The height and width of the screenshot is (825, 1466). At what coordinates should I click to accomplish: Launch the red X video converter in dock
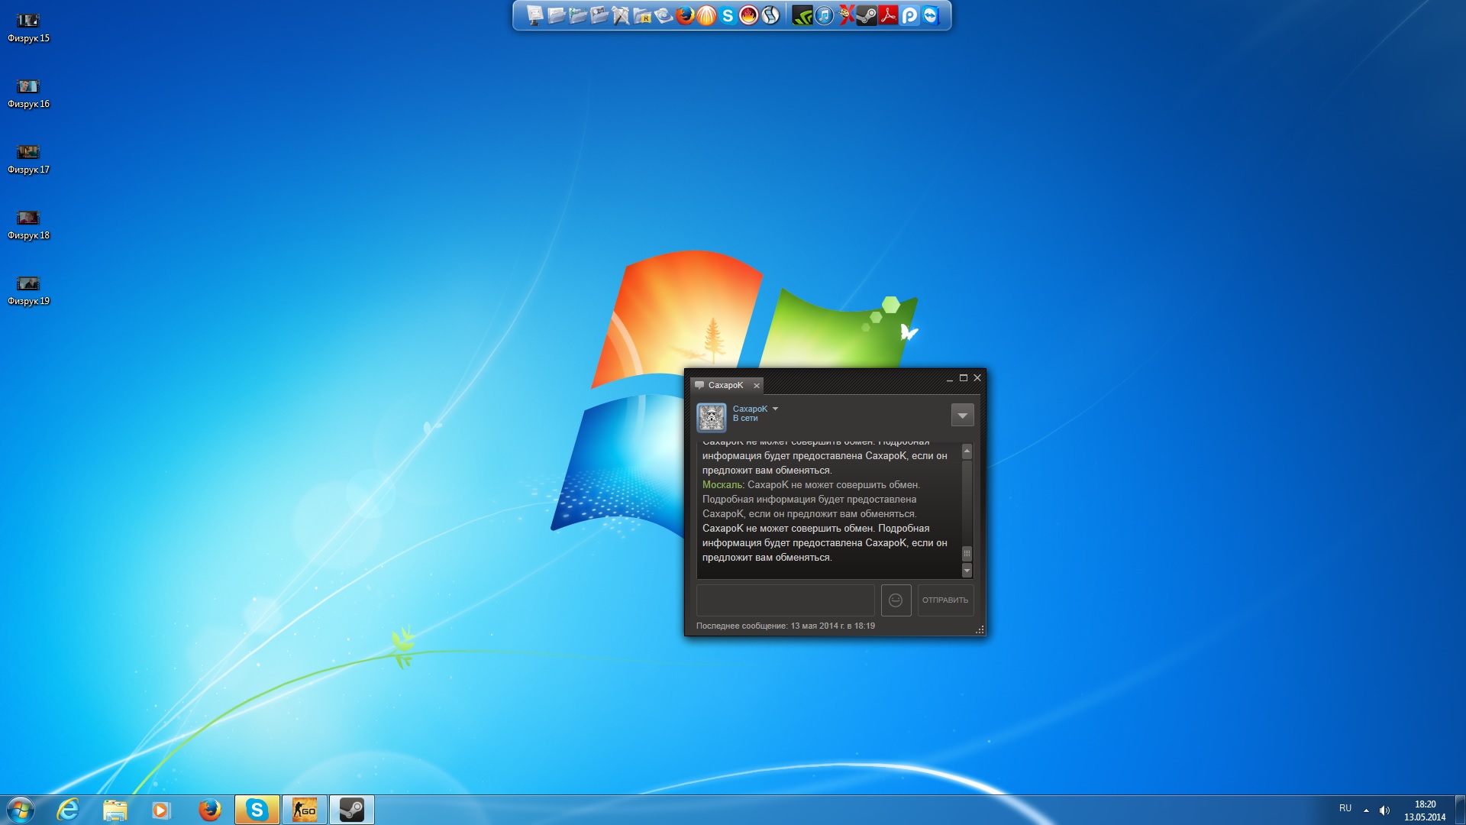pyautogui.click(x=845, y=15)
